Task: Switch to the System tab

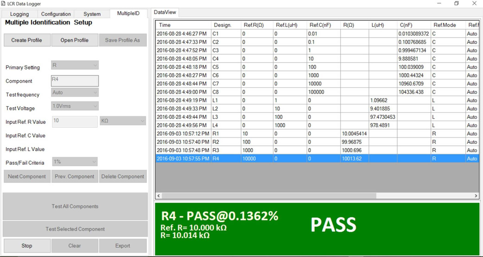Action: [x=92, y=14]
